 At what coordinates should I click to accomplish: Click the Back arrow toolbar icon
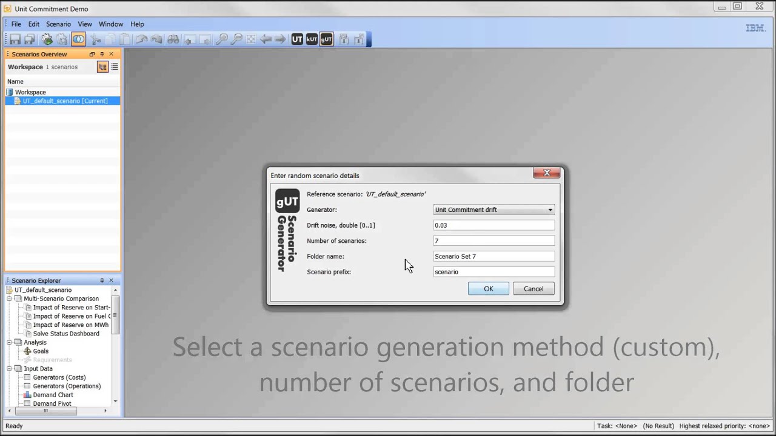[x=266, y=39]
